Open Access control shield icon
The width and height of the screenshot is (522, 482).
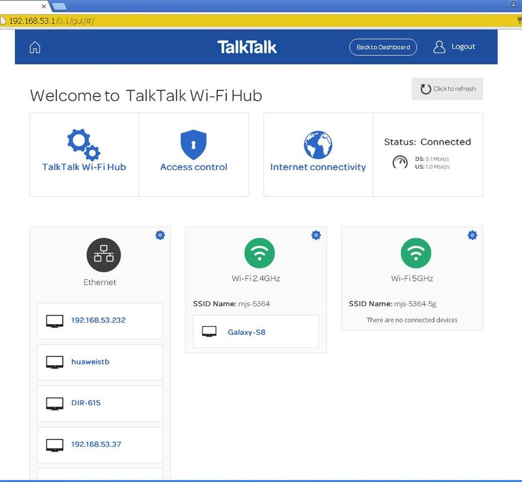click(x=194, y=145)
